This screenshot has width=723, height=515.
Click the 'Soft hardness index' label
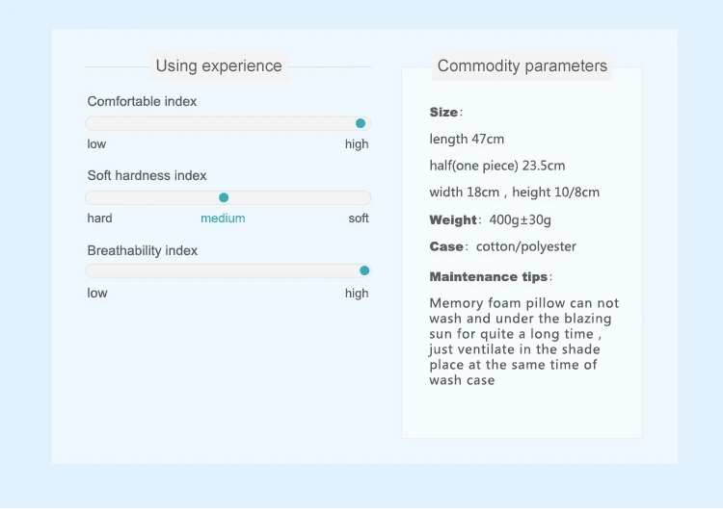pyautogui.click(x=147, y=175)
